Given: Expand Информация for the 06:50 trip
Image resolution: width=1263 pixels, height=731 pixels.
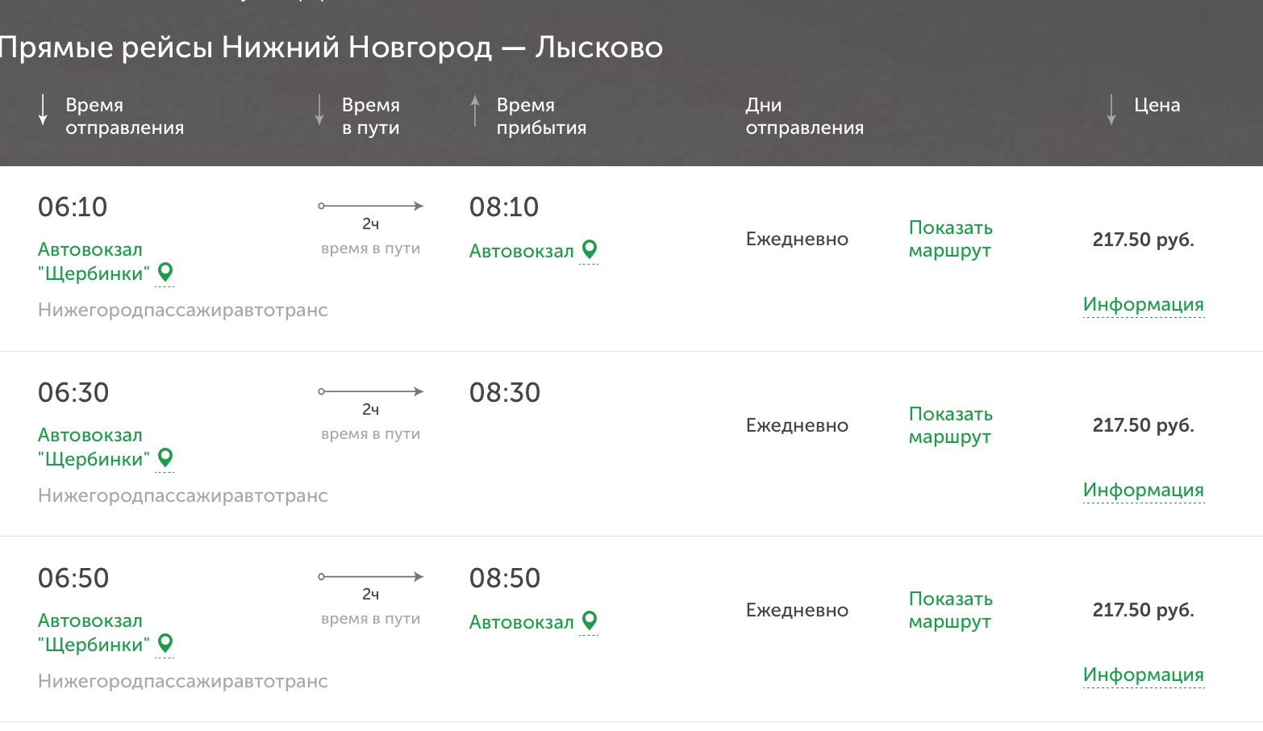Looking at the screenshot, I should pos(1143,675).
